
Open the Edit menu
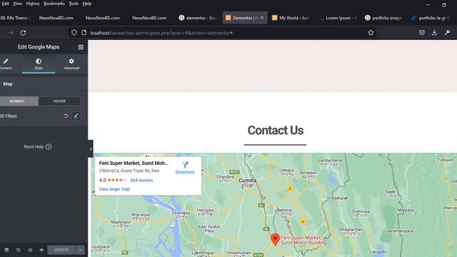[5, 4]
